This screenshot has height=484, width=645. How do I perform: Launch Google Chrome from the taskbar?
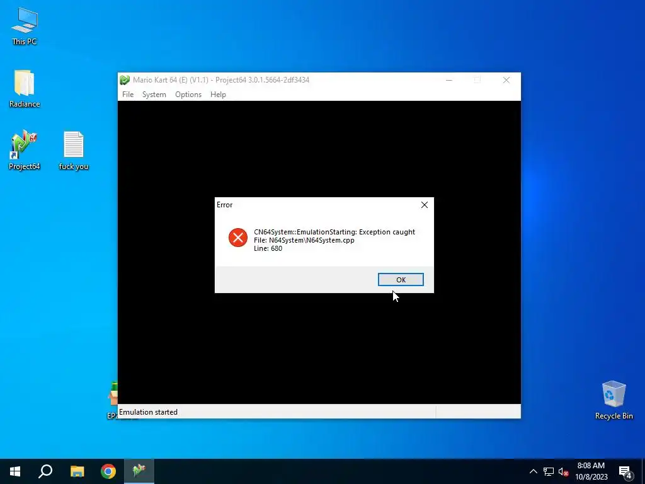pyautogui.click(x=108, y=471)
